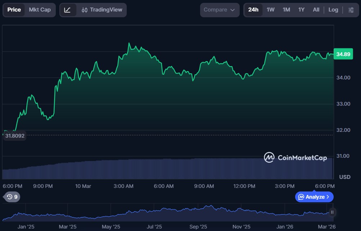Grab the range selector pause handle
361x231 pixels.
coord(332,212)
